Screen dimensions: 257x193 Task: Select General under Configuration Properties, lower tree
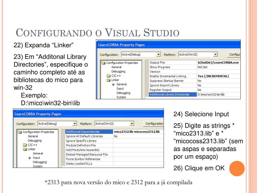click(33, 136)
